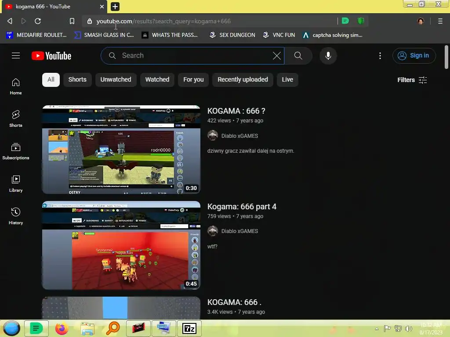Open YouTube settings three-dot menu
Viewport: 450px width, 337px height.
[x=380, y=56]
